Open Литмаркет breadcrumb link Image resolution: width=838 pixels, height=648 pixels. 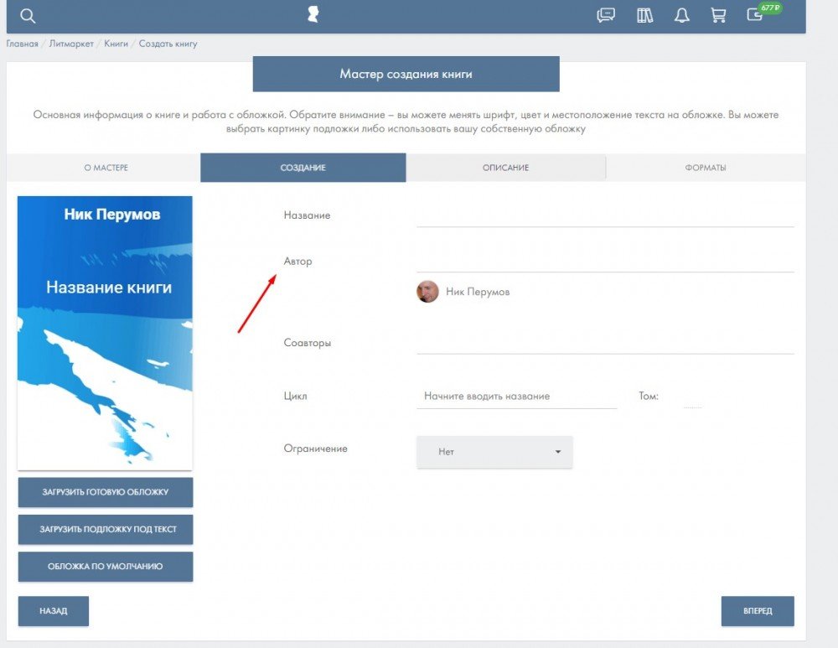click(x=71, y=44)
